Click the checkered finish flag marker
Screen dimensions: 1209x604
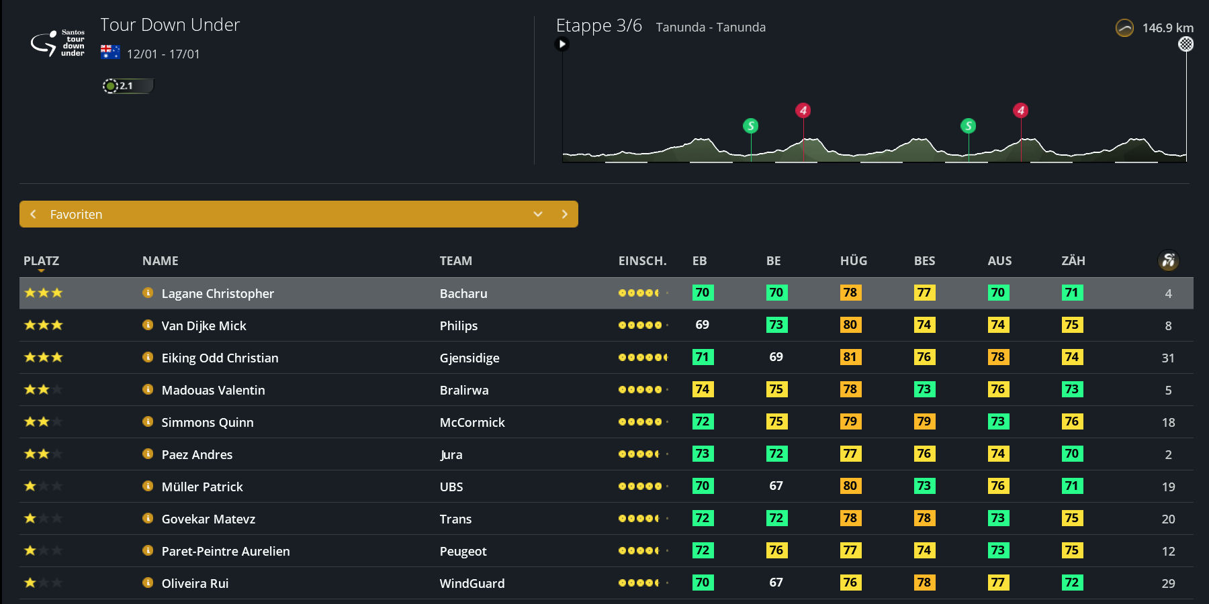[x=1186, y=44]
